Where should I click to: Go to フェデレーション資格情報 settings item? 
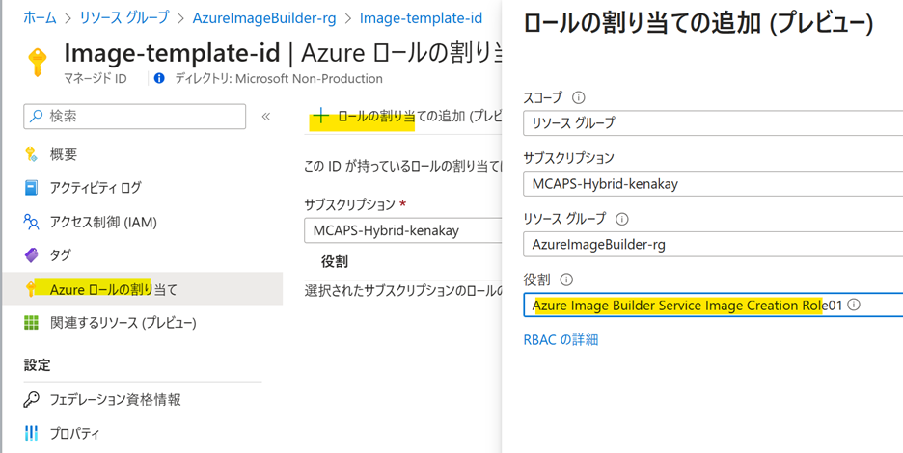pos(115,399)
